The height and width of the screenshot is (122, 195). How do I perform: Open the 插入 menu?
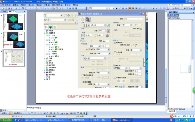click(x=31, y=5)
